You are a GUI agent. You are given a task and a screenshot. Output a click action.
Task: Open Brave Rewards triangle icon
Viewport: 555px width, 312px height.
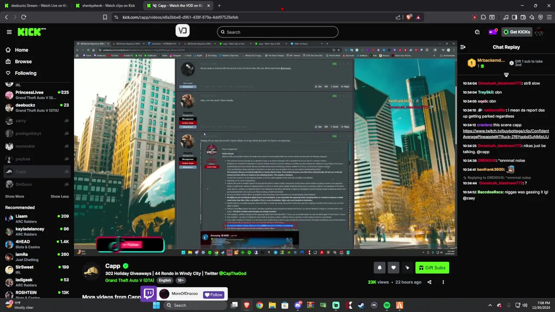tap(418, 17)
